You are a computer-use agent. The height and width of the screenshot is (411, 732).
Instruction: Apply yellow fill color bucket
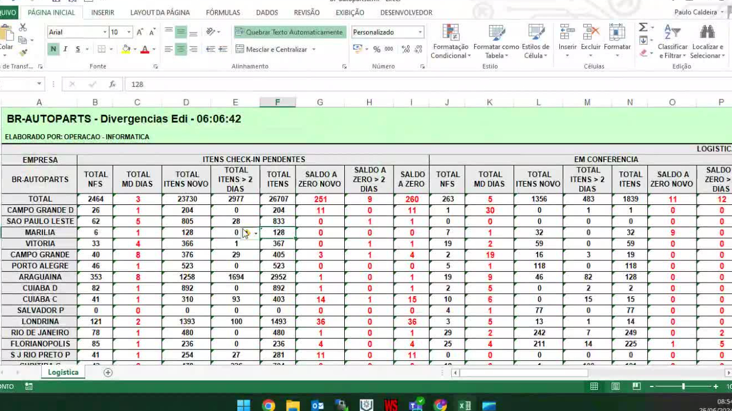(126, 50)
